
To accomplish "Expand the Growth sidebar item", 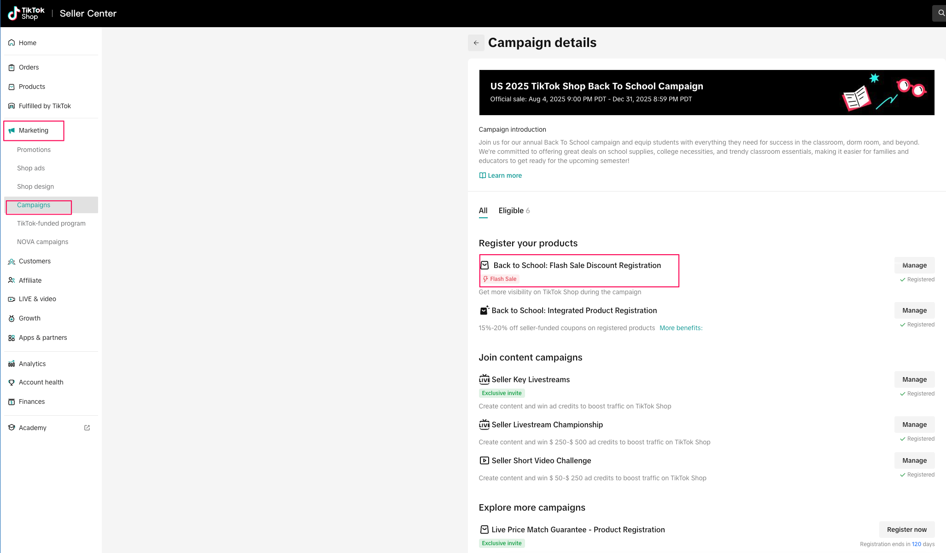I will (x=29, y=318).
